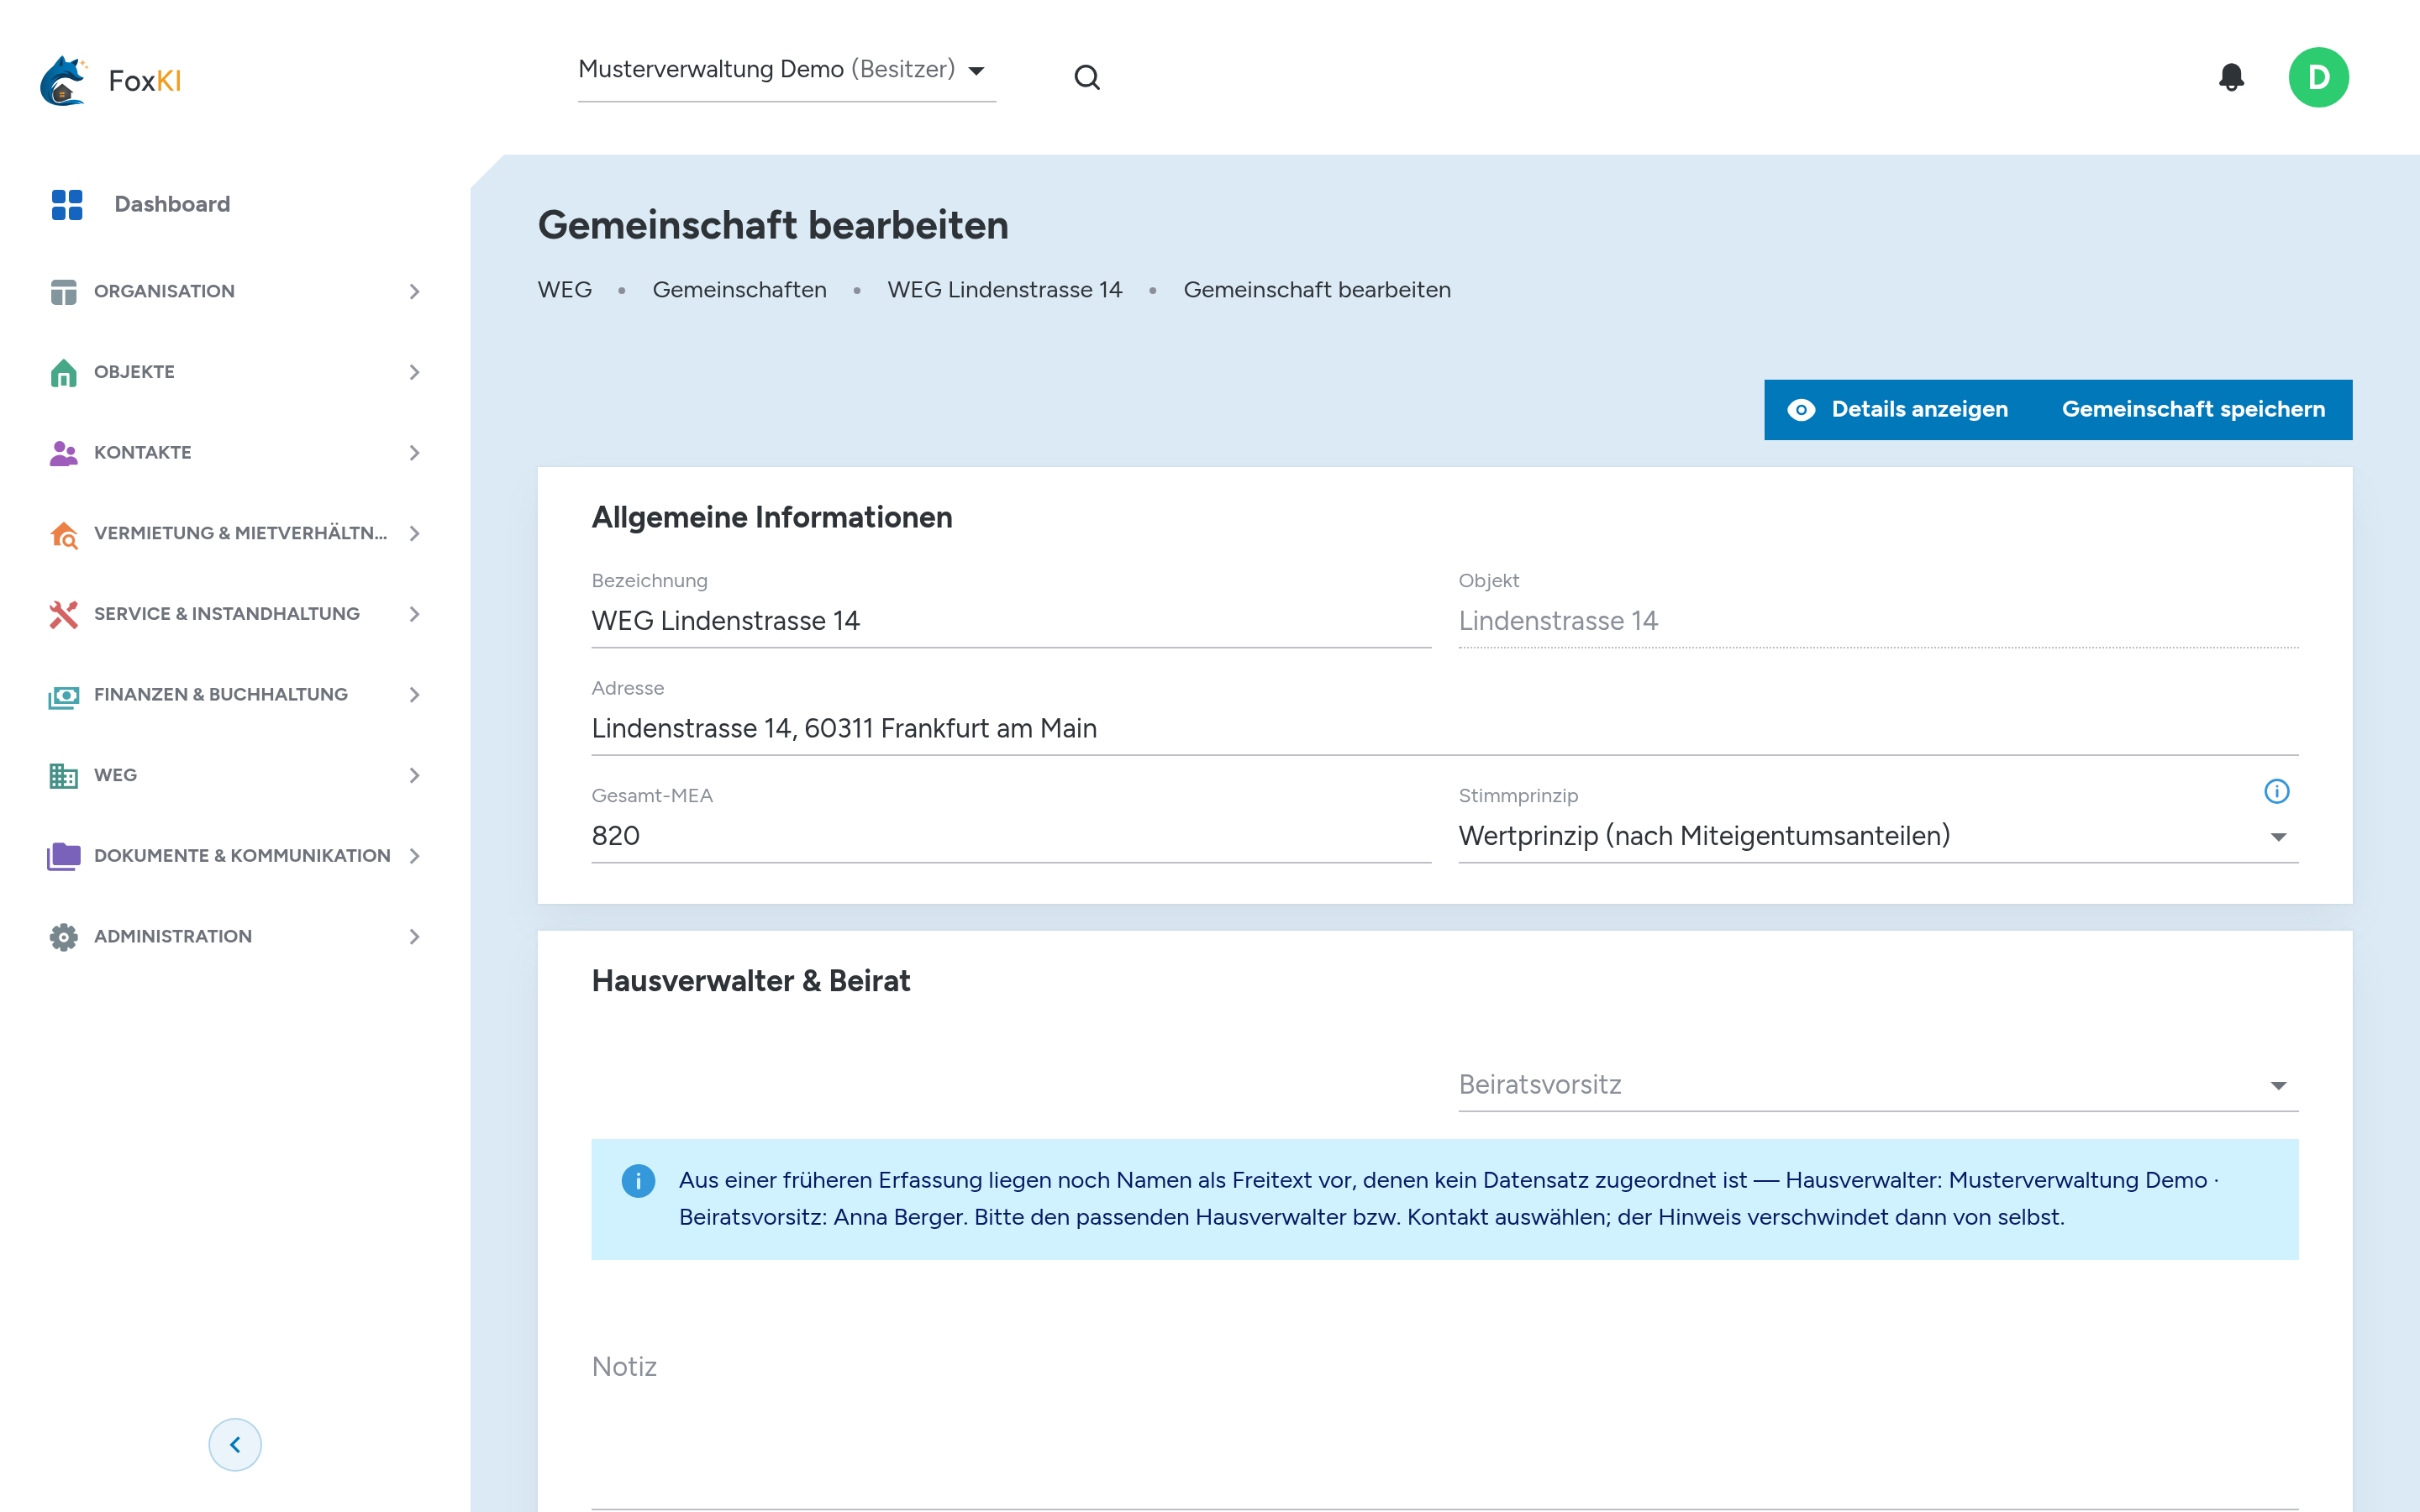The width and height of the screenshot is (2420, 1512).
Task: Expand the Finanzen & Buchhaltung chevron
Action: [x=414, y=695]
